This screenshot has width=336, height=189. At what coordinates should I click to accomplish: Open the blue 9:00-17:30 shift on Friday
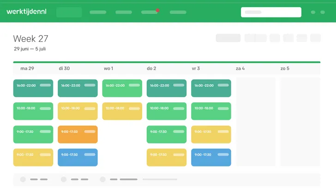[x=211, y=157]
